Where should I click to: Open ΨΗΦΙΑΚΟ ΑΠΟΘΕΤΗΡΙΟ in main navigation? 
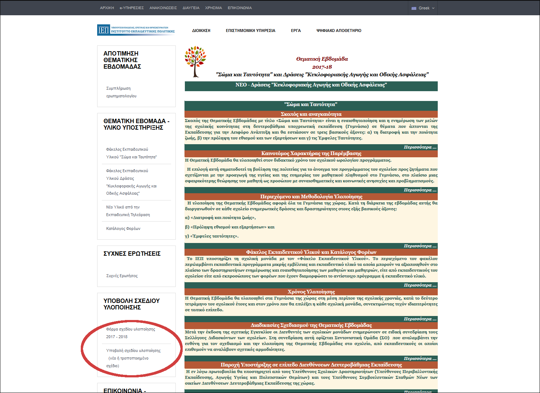click(339, 31)
